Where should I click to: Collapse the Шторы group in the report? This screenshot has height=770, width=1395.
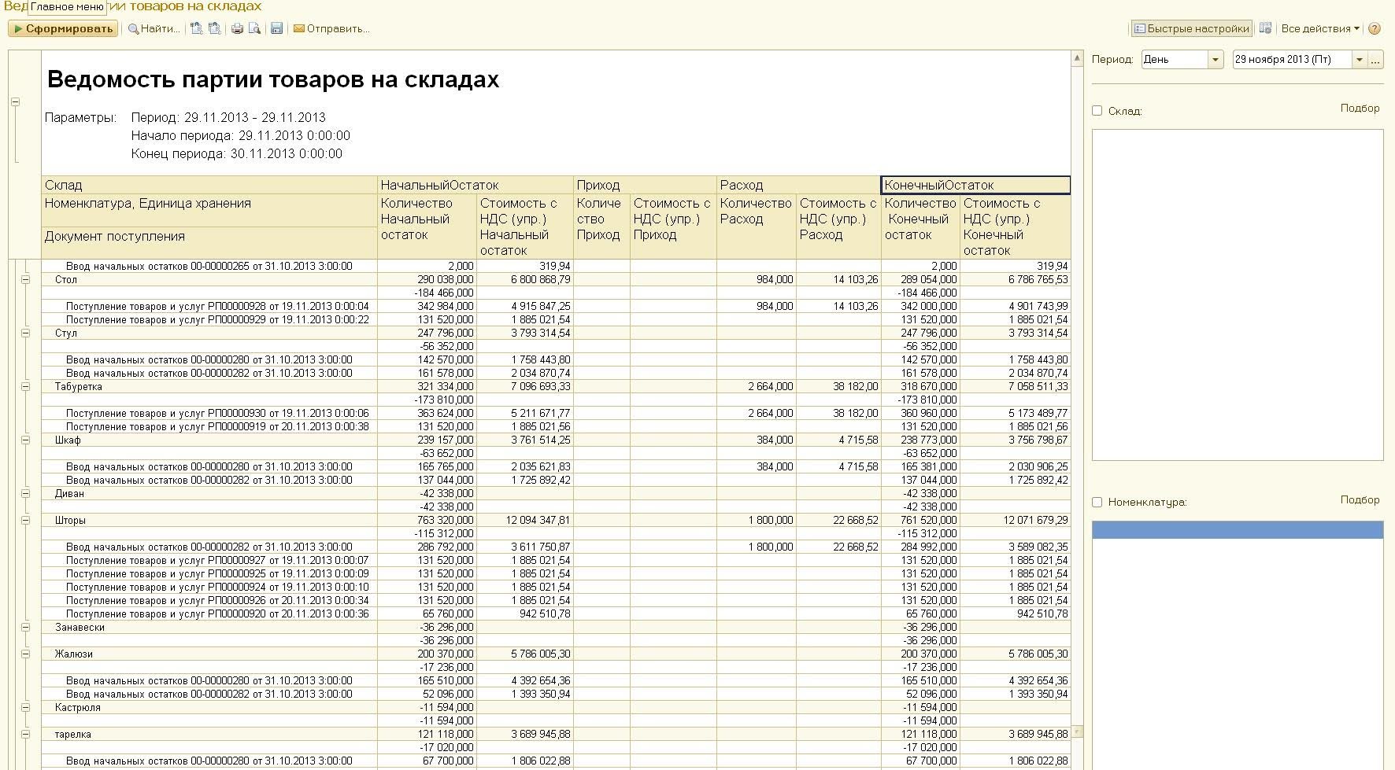pyautogui.click(x=25, y=520)
